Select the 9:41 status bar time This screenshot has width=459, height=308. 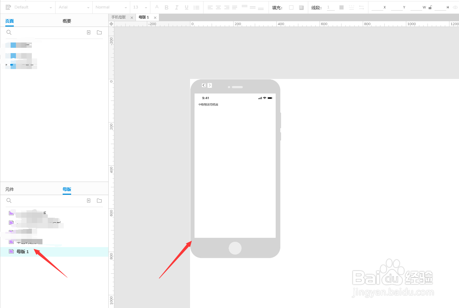tap(206, 98)
